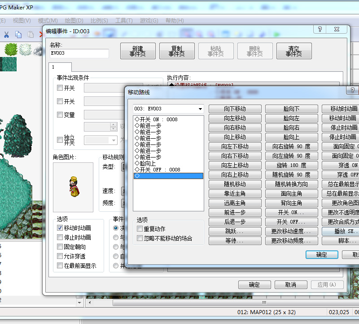The image size is (359, 324).
Task: Open the 帮助(H) menu
Action: pyautogui.click(x=175, y=21)
